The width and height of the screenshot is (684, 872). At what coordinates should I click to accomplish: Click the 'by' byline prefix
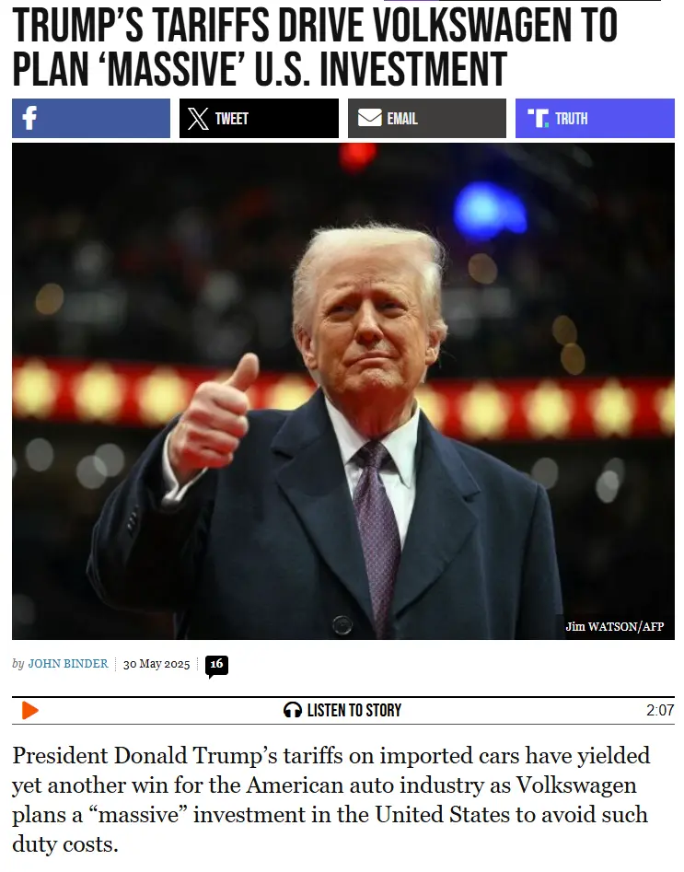click(18, 664)
